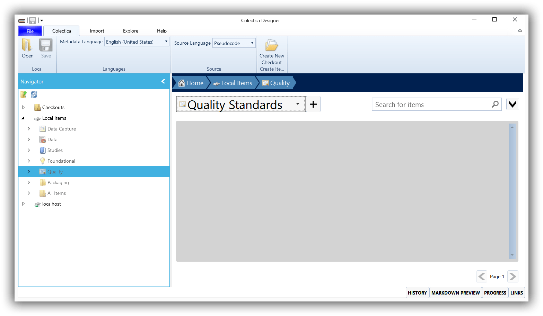Click the Open button in the Local group
The height and width of the screenshot is (316, 543).
coord(27,48)
